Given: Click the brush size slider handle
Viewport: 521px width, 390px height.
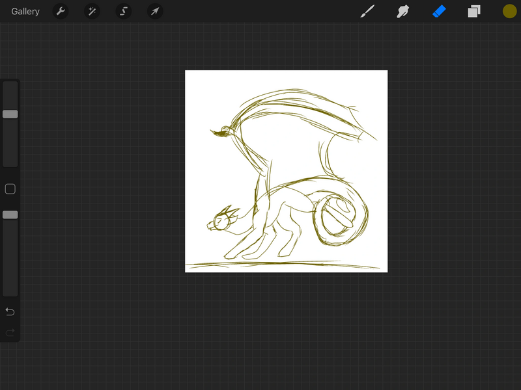Looking at the screenshot, I should coord(10,114).
